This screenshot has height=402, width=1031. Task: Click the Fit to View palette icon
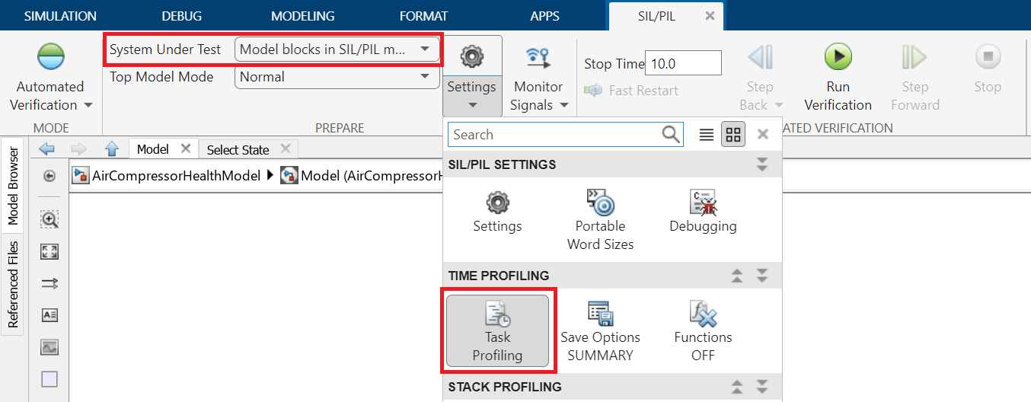point(49,251)
